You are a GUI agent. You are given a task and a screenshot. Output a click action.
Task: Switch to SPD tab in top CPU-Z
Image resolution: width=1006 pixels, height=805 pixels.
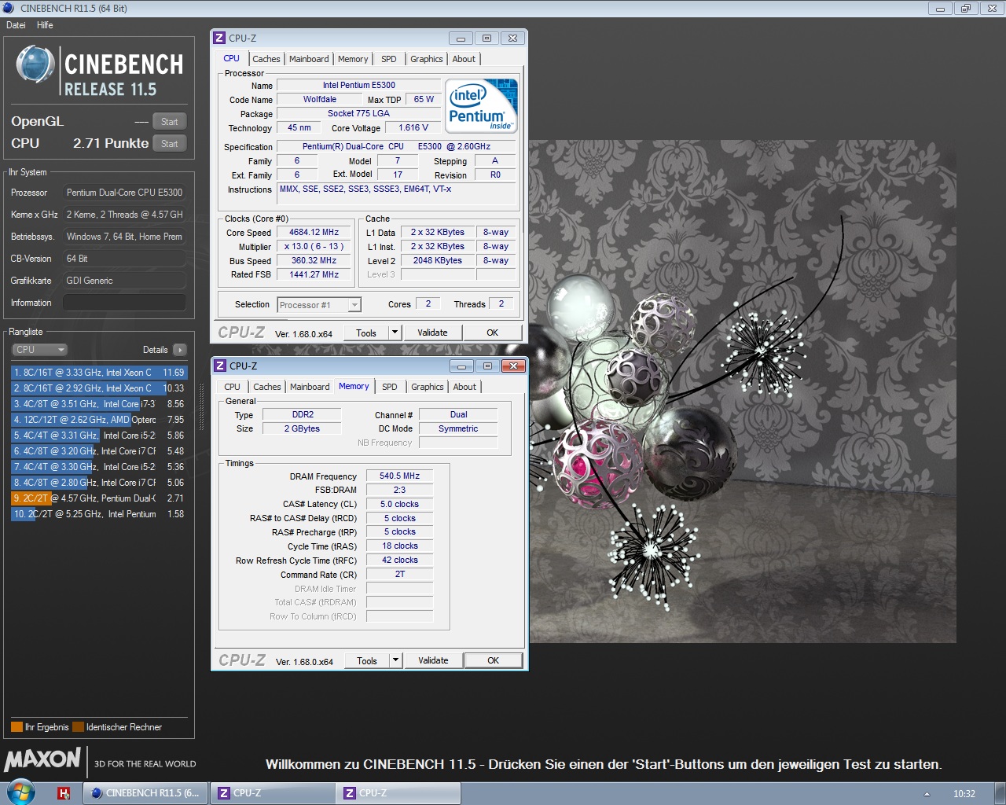click(389, 59)
